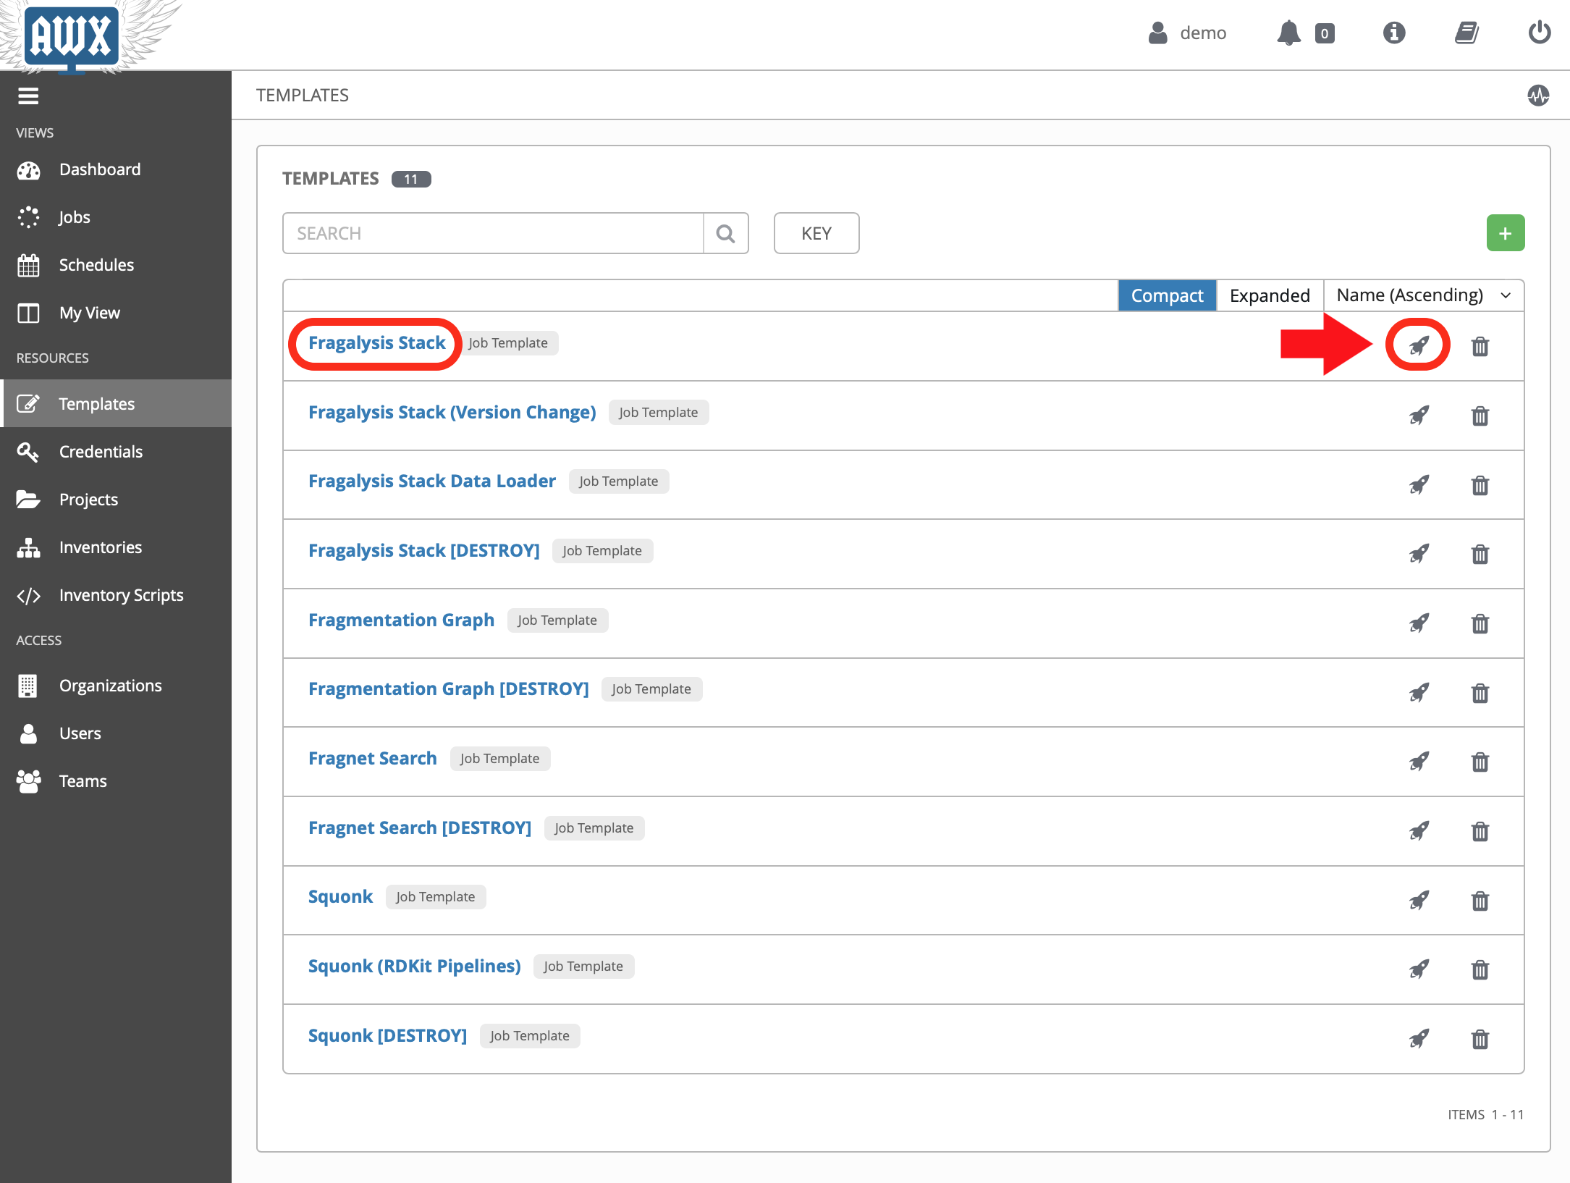Click the KEY button

click(x=816, y=233)
